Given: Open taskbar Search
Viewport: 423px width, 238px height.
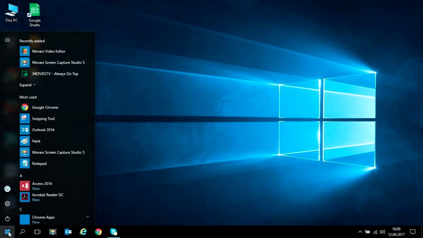Looking at the screenshot, I should 22,232.
